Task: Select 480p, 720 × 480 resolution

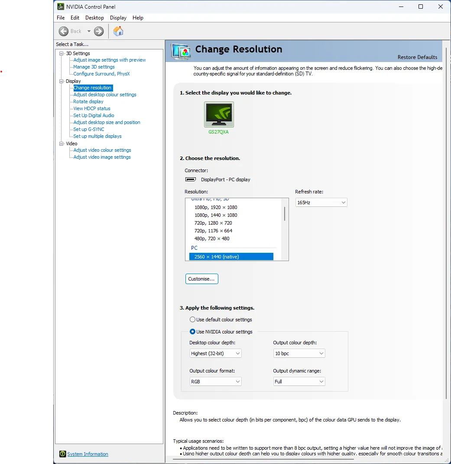Action: (x=212, y=239)
